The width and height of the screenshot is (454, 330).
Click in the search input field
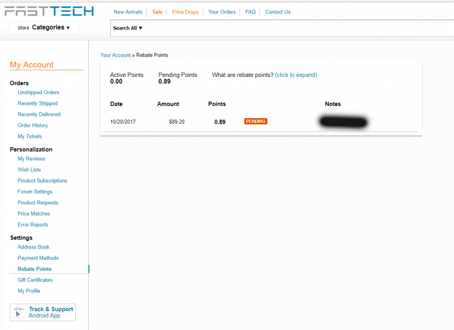tap(296, 28)
